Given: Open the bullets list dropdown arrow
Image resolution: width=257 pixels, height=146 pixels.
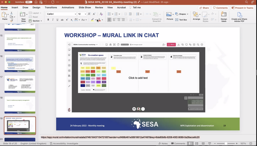Looking at the screenshot, I should (x=113, y=14).
